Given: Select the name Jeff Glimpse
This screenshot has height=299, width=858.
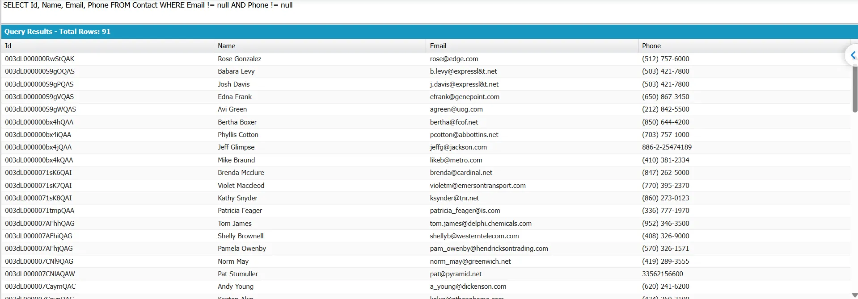Looking at the screenshot, I should click(236, 147).
